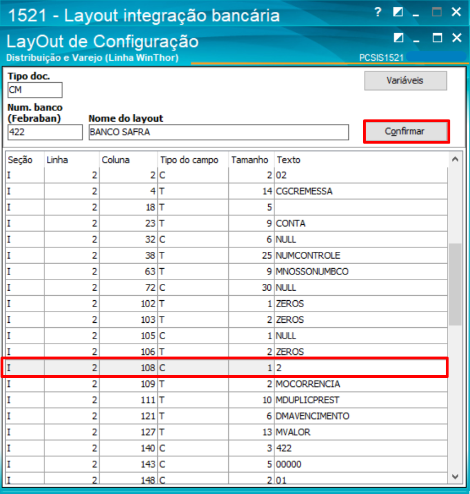Click column value 127 cell
This screenshot has height=494, width=470.
[128, 432]
